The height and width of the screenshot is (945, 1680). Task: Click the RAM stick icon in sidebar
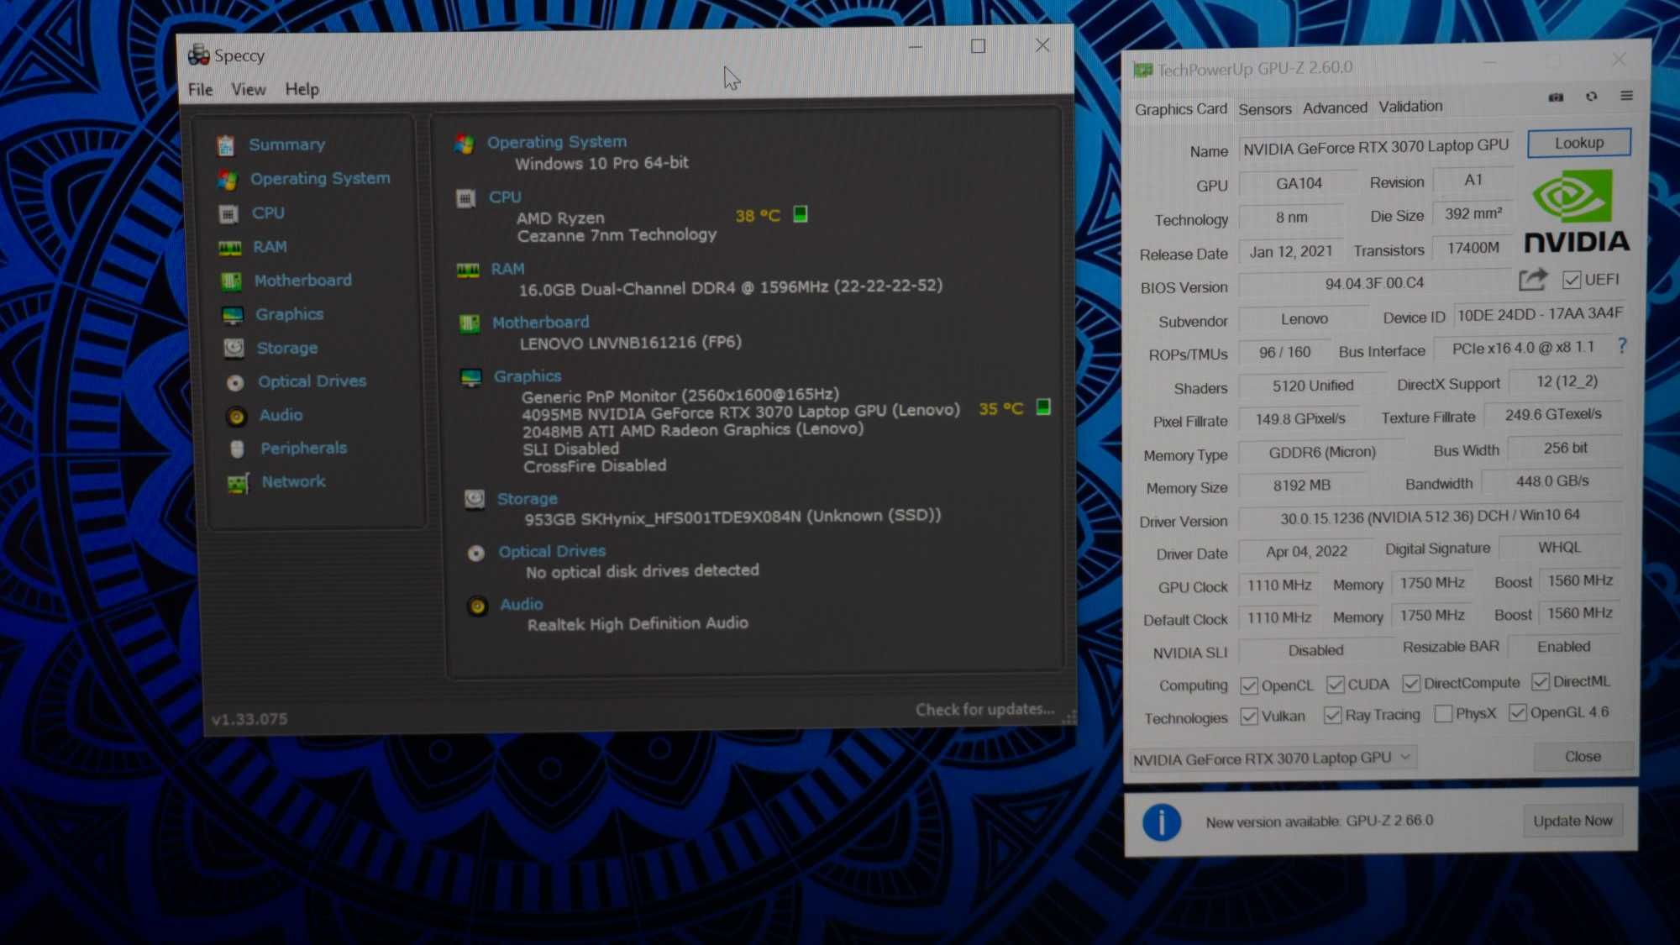(230, 248)
